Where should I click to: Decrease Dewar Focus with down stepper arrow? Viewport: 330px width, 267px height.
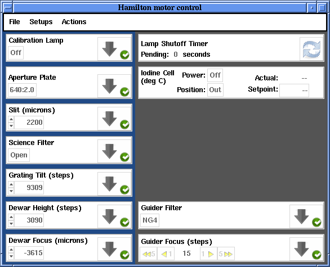click(x=11, y=256)
